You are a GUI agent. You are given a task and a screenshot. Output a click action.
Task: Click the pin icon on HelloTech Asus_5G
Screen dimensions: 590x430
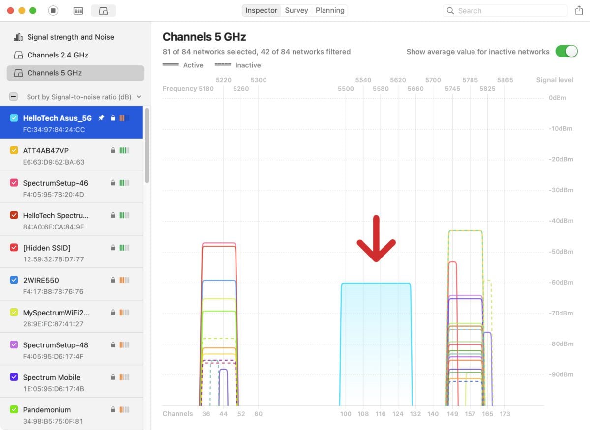[102, 118]
